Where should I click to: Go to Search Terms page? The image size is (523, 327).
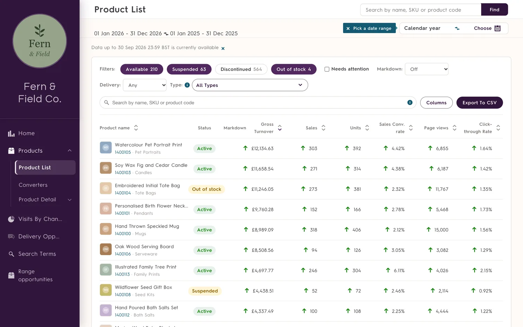[x=37, y=254]
